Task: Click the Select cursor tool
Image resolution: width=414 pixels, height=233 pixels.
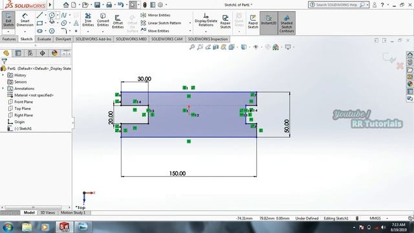Action: click(133, 5)
